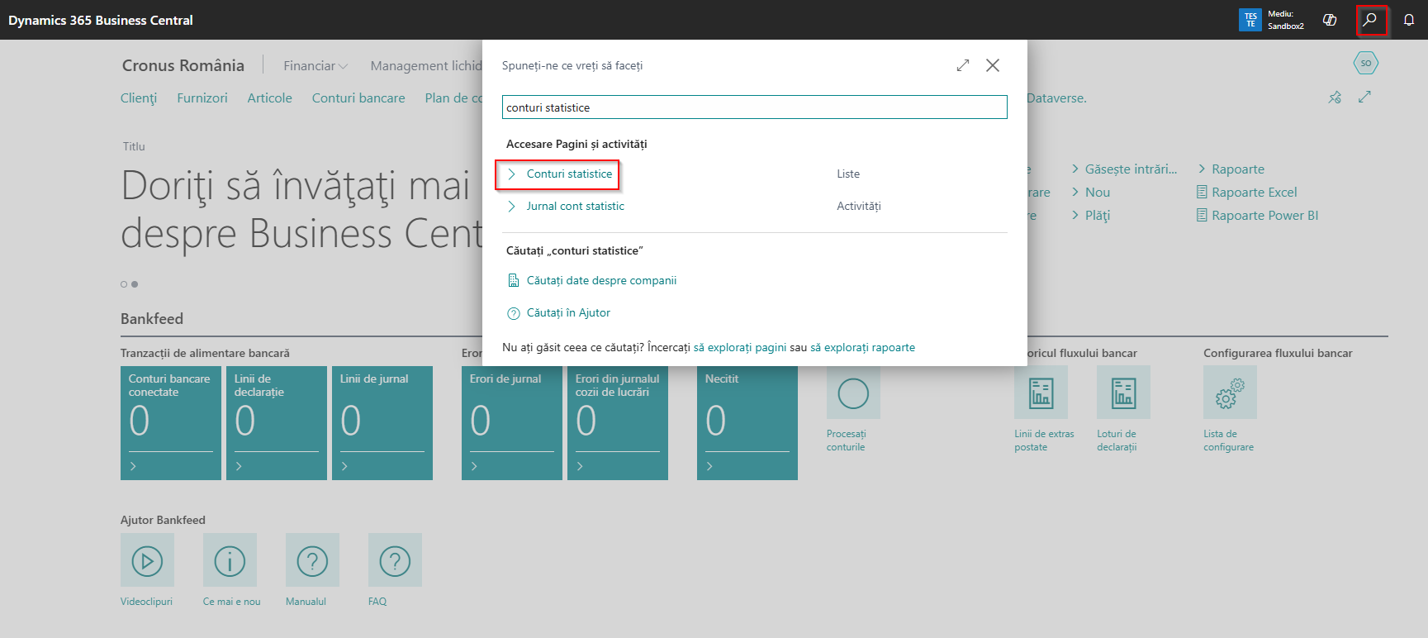Click the să explorați pagini link
Screen dimensions: 1428x638
click(x=740, y=348)
